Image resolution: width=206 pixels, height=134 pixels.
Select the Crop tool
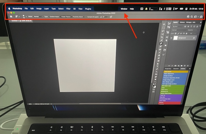pos(162,37)
